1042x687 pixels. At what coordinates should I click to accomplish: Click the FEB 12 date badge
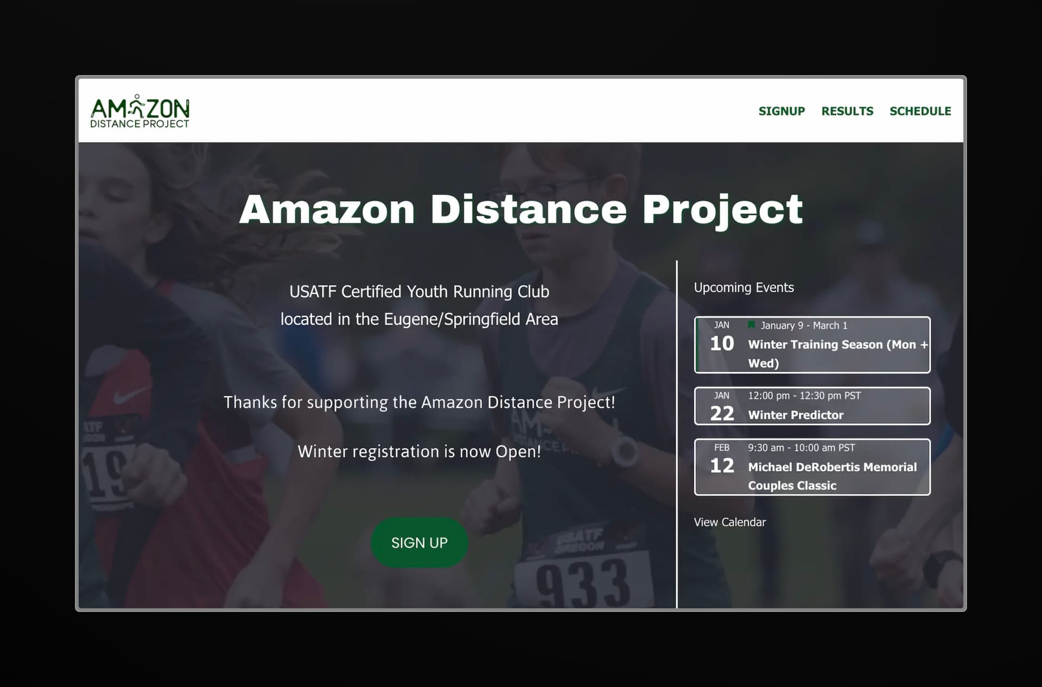(x=722, y=459)
